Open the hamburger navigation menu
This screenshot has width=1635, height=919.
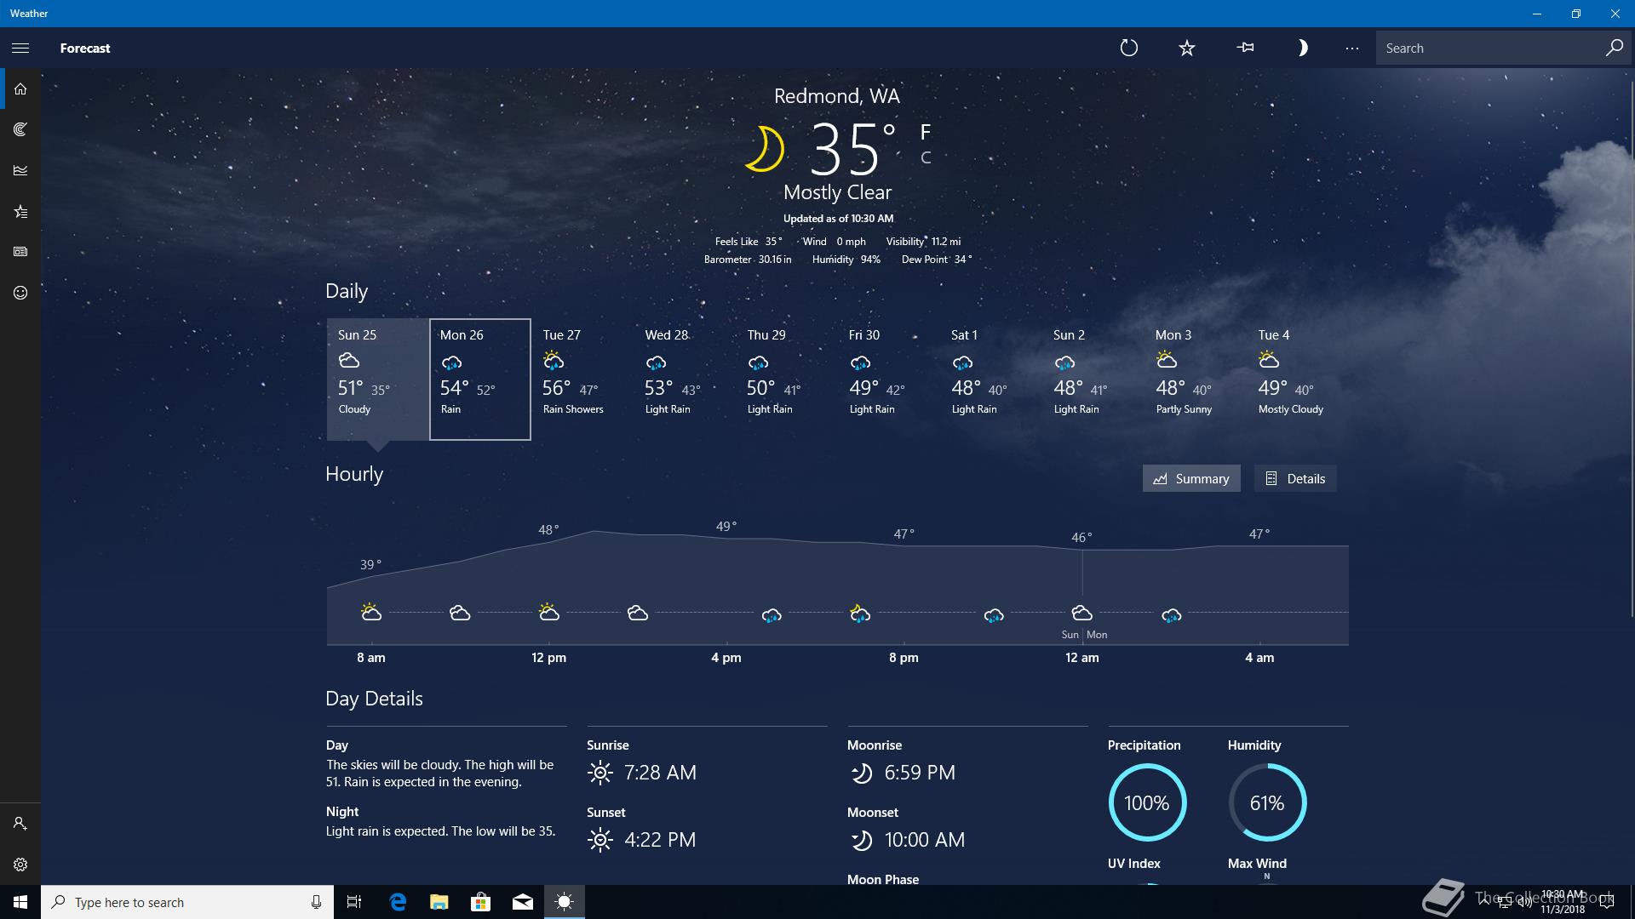coord(20,49)
